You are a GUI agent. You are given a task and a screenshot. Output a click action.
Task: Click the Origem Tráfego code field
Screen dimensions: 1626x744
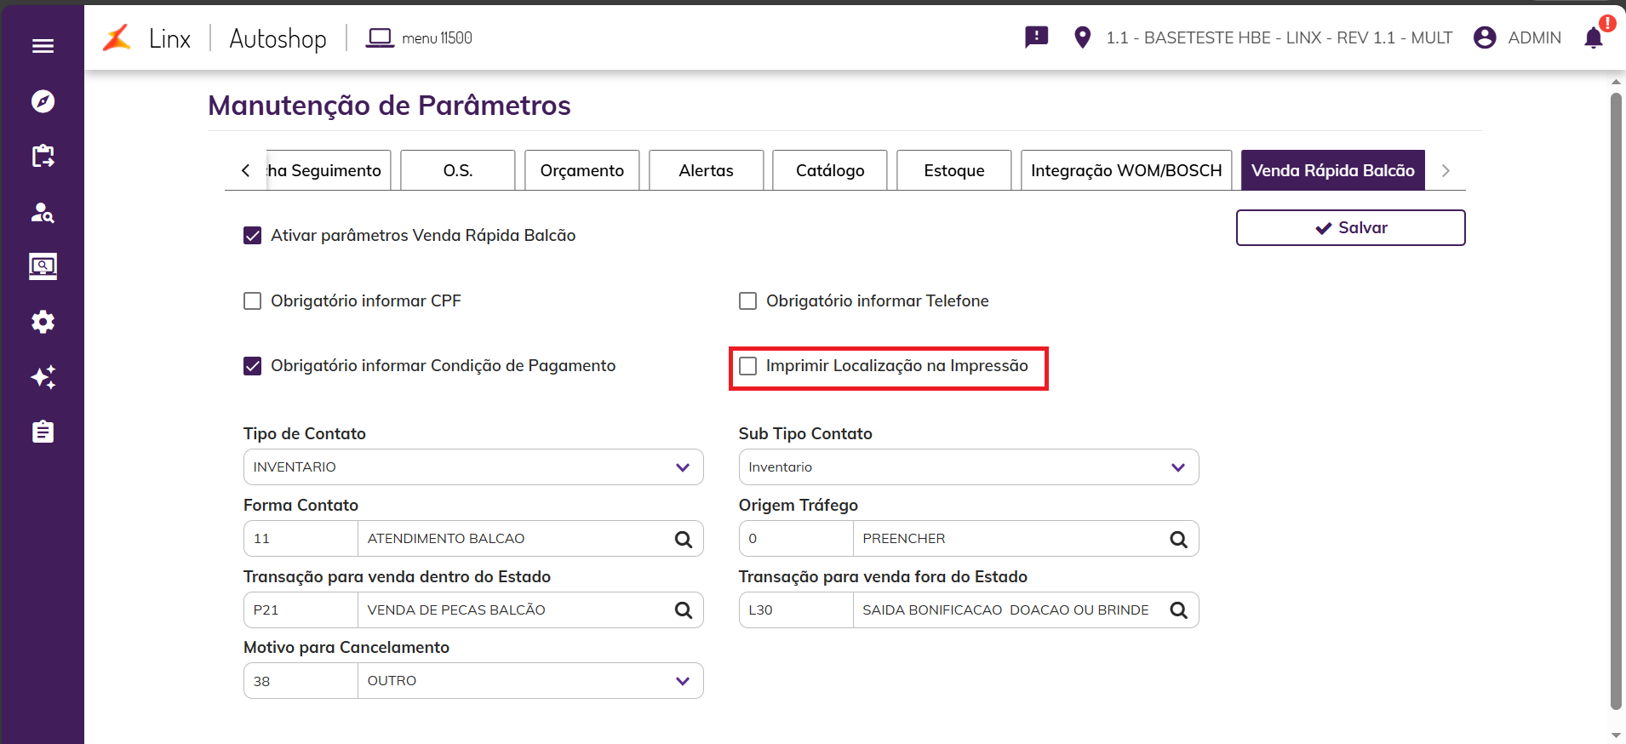coord(796,539)
